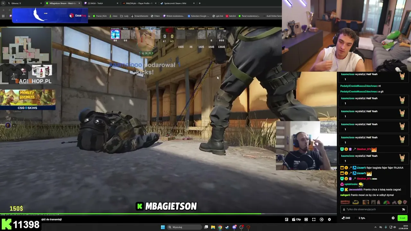Close the NASA - Twitch tab
The image size is (411, 231).
[x=118, y=3]
